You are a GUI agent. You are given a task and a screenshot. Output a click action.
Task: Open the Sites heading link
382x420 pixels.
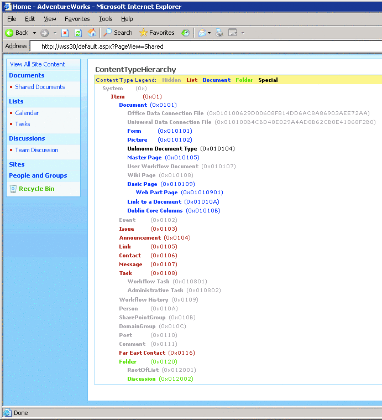pyautogui.click(x=17, y=164)
